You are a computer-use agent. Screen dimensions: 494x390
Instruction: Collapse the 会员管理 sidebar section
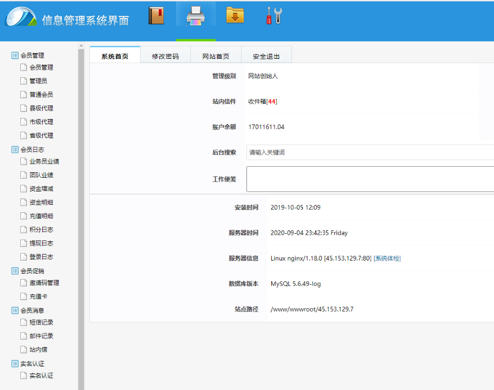32,55
